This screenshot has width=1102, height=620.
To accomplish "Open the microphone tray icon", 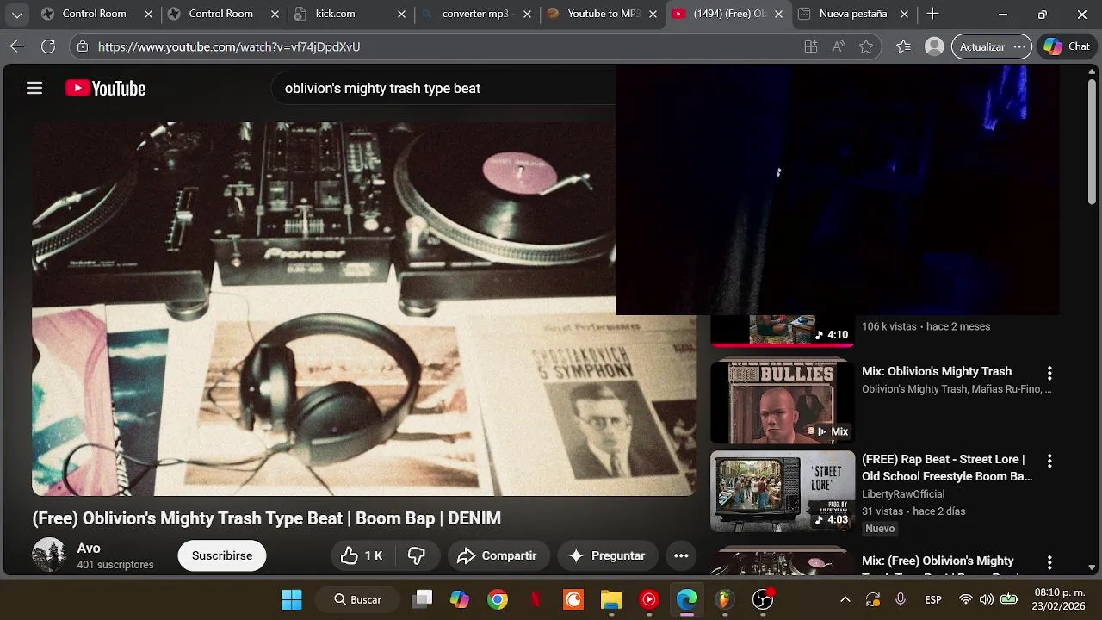I will [901, 599].
